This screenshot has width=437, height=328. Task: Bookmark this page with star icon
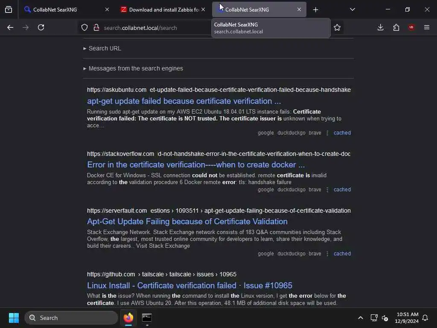click(x=337, y=27)
